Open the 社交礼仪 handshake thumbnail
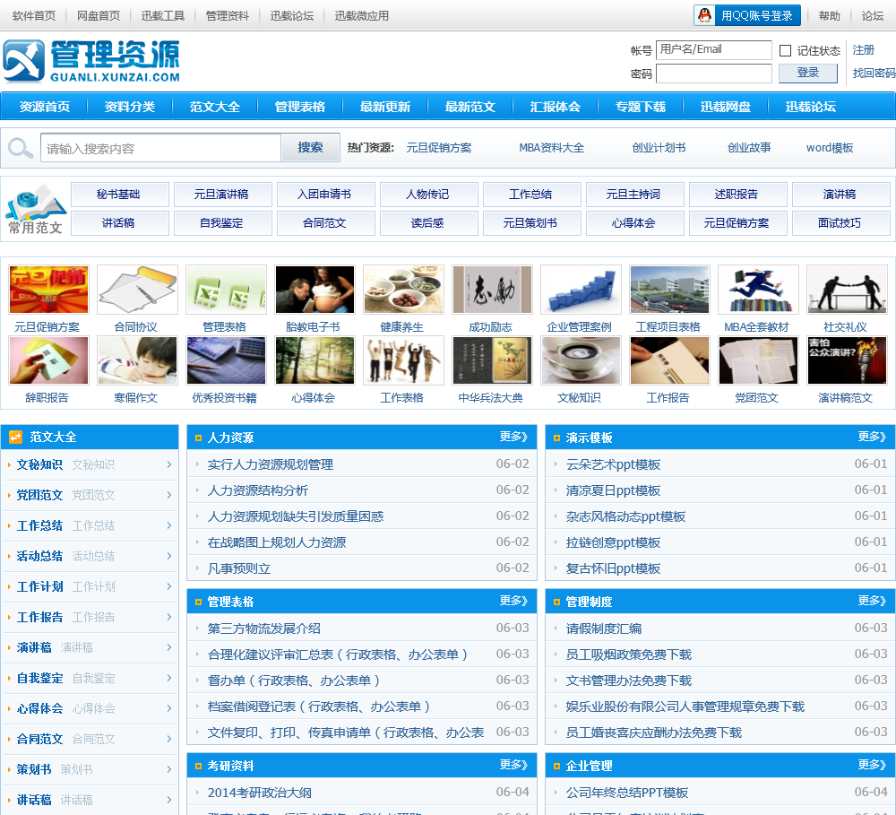 (x=847, y=290)
